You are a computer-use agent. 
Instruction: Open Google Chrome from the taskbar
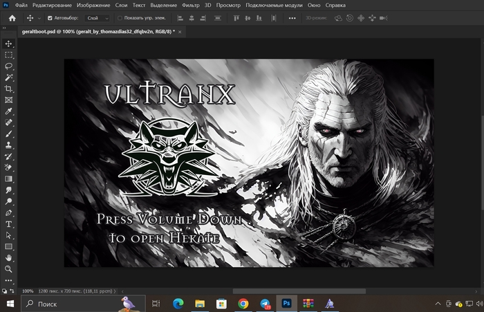pyautogui.click(x=243, y=304)
